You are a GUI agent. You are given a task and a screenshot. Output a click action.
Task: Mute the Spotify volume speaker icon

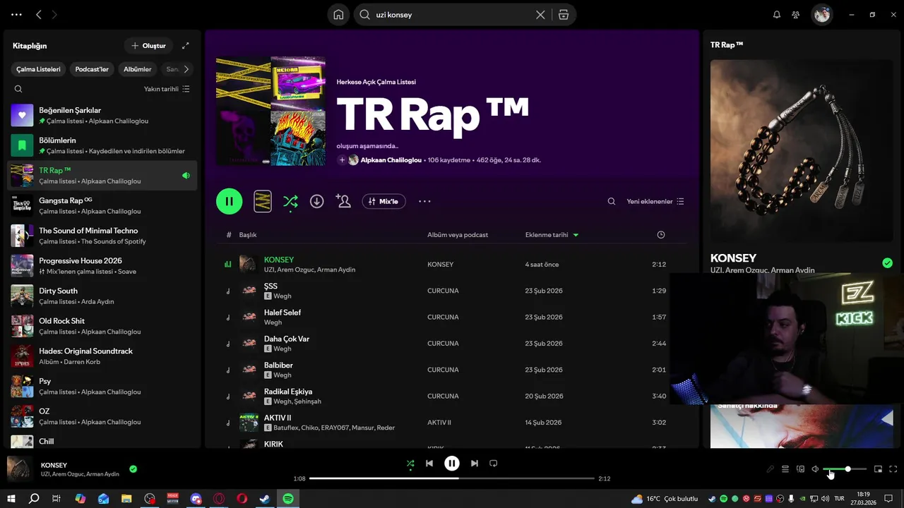815,469
